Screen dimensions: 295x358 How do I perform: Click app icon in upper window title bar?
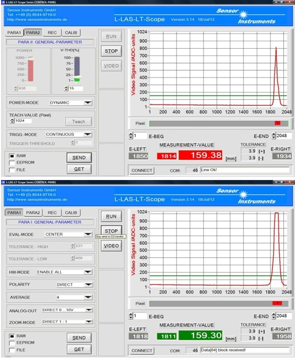pyautogui.click(x=3, y=2)
